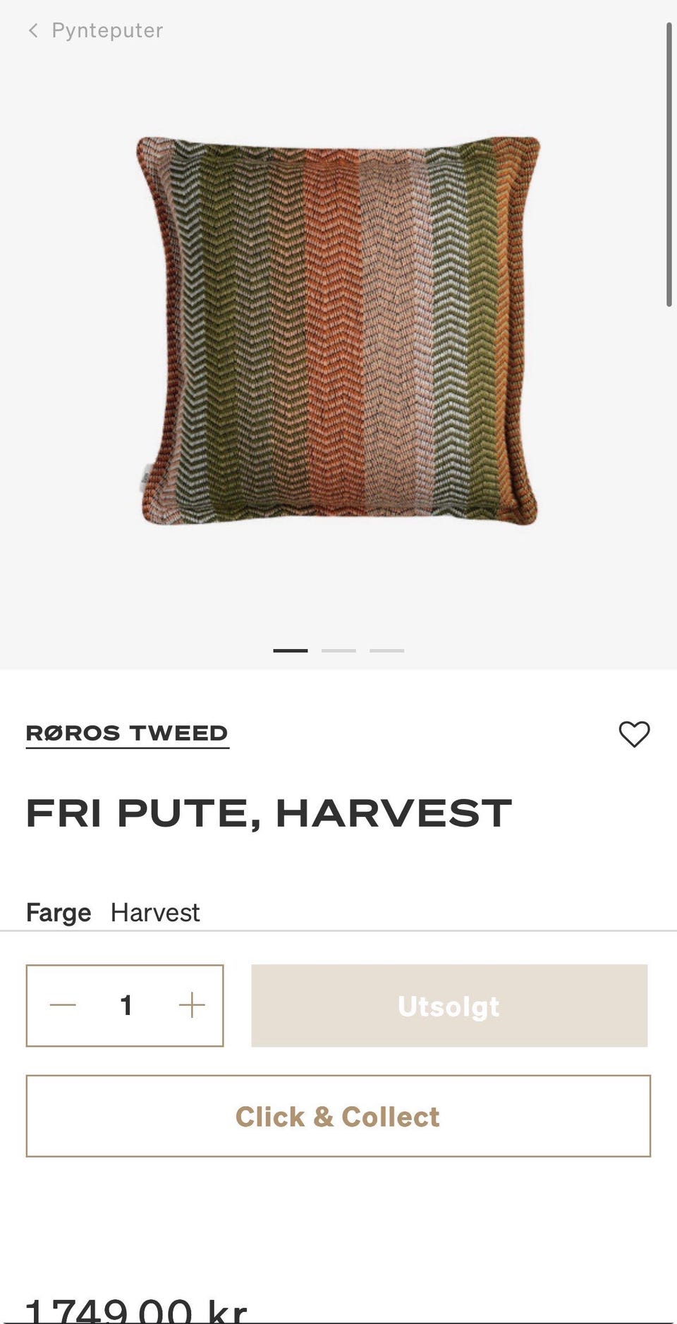Click the page vertical scrollbar
The image size is (677, 1324).
[x=669, y=164]
